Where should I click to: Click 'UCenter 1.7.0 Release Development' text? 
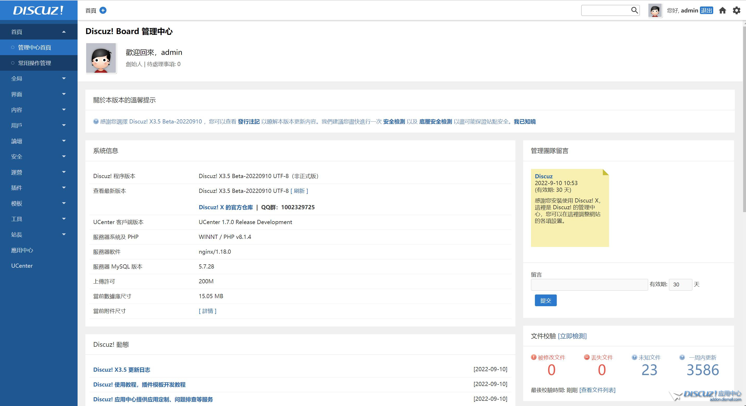click(245, 222)
